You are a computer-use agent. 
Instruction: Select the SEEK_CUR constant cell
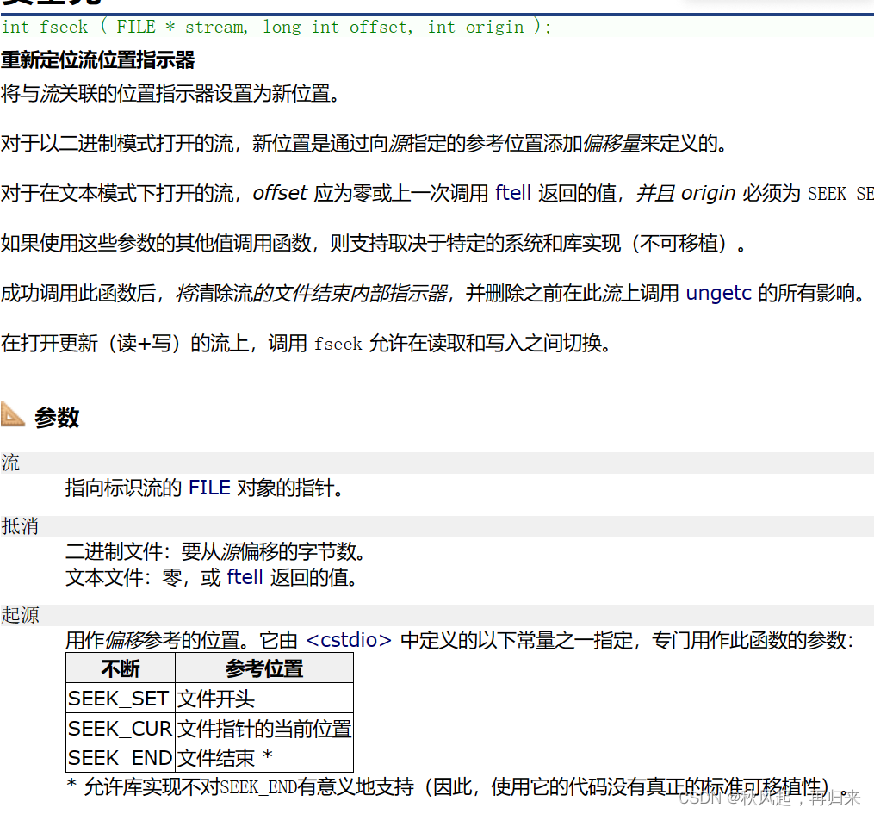coord(119,728)
